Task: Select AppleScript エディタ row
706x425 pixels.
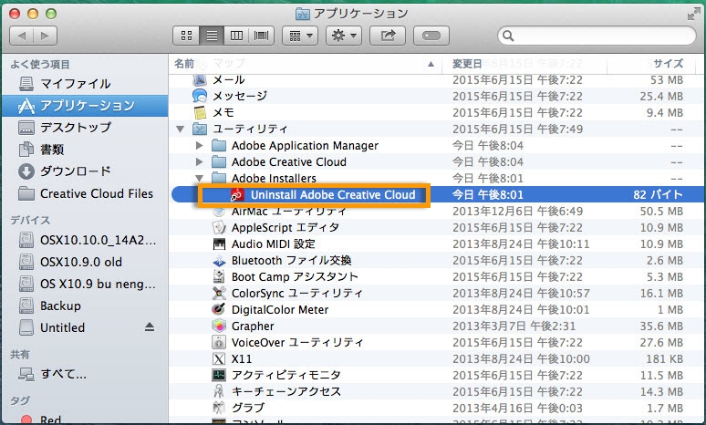Action: tap(437, 228)
